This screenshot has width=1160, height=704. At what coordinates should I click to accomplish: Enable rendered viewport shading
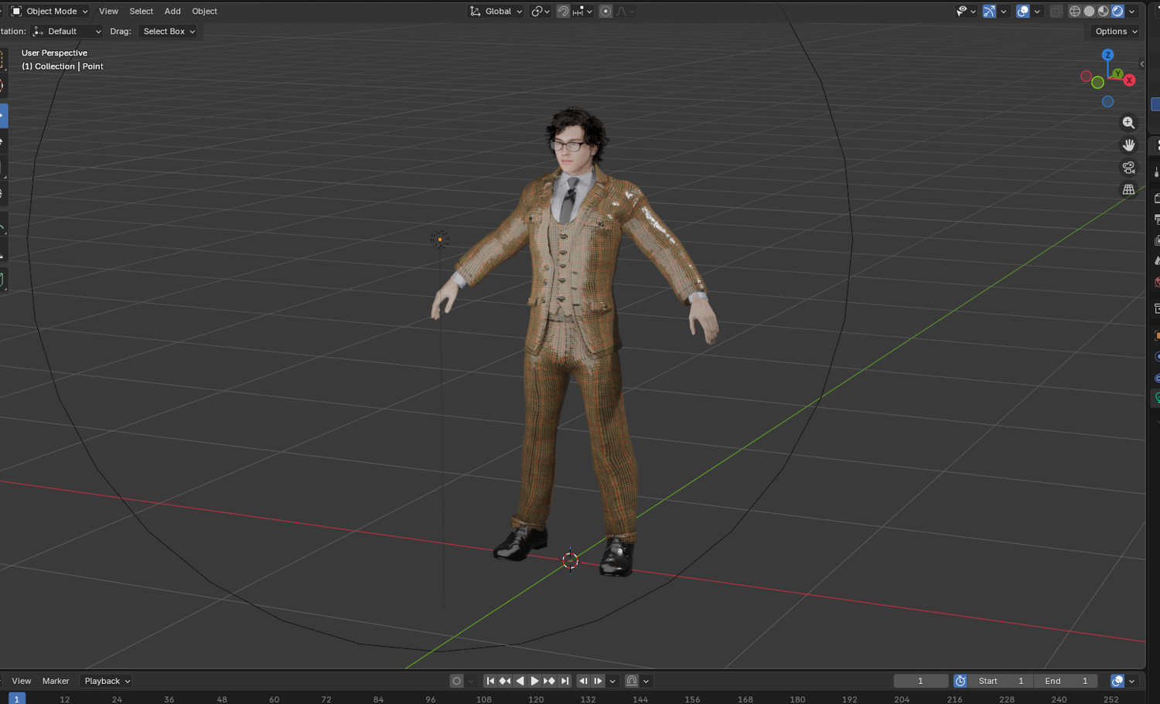coord(1117,11)
